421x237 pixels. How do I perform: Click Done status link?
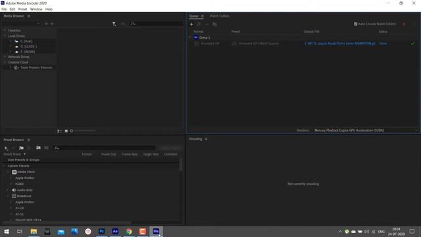pos(383,43)
